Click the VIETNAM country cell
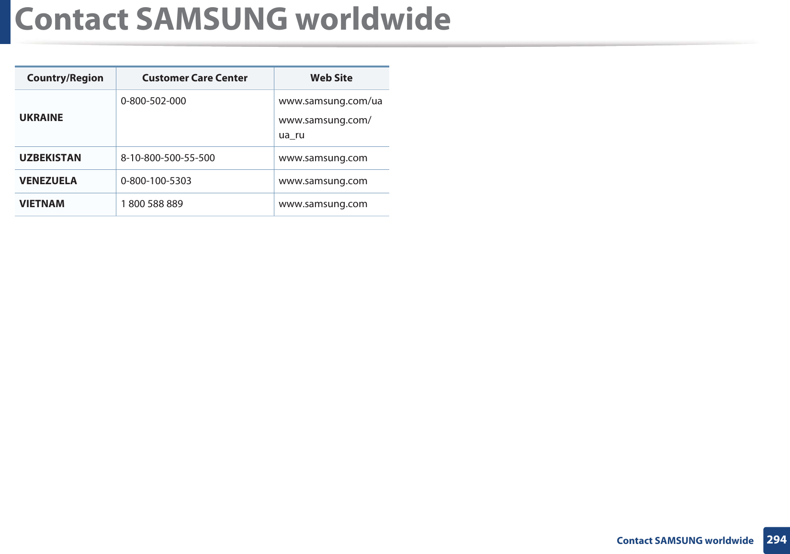The width and height of the screenshot is (790, 554). 65,204
